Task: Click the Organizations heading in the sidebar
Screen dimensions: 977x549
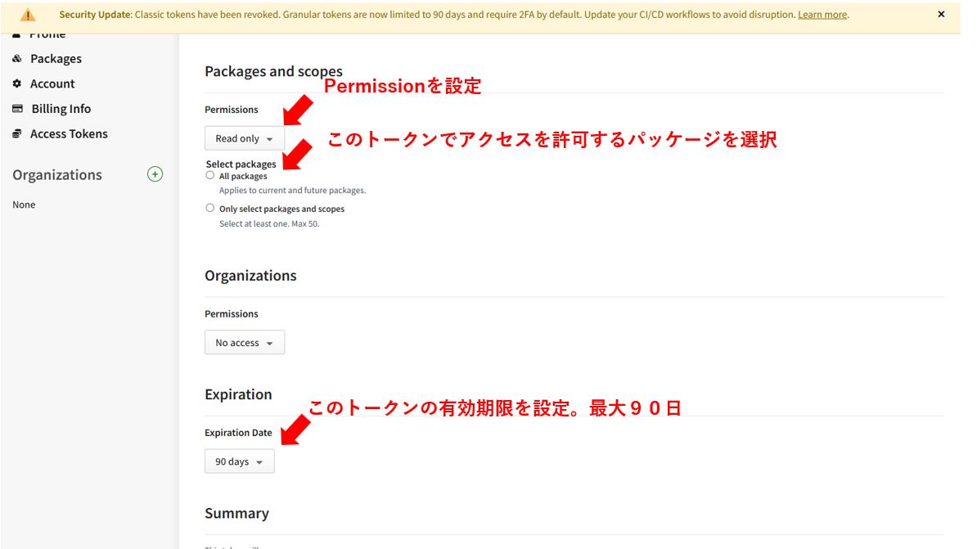Action: coord(57,175)
